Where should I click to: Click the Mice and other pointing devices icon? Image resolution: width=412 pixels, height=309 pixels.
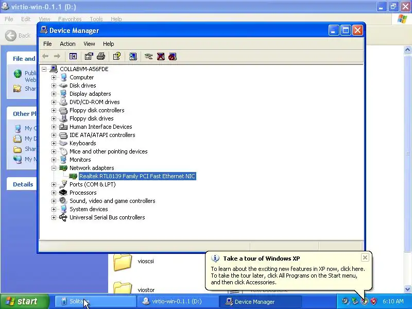coord(63,151)
